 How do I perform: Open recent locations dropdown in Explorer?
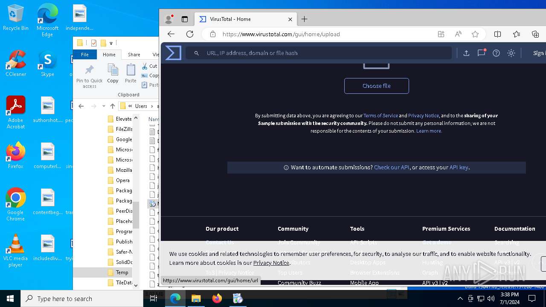click(x=104, y=106)
